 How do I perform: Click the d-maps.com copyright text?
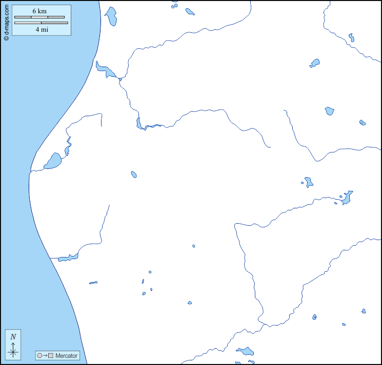pyautogui.click(x=6, y=20)
